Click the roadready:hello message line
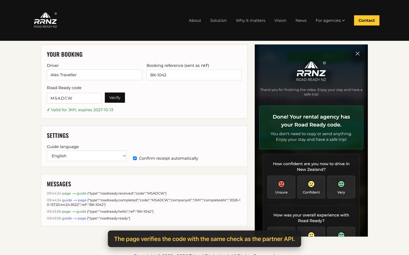 pos(100,211)
